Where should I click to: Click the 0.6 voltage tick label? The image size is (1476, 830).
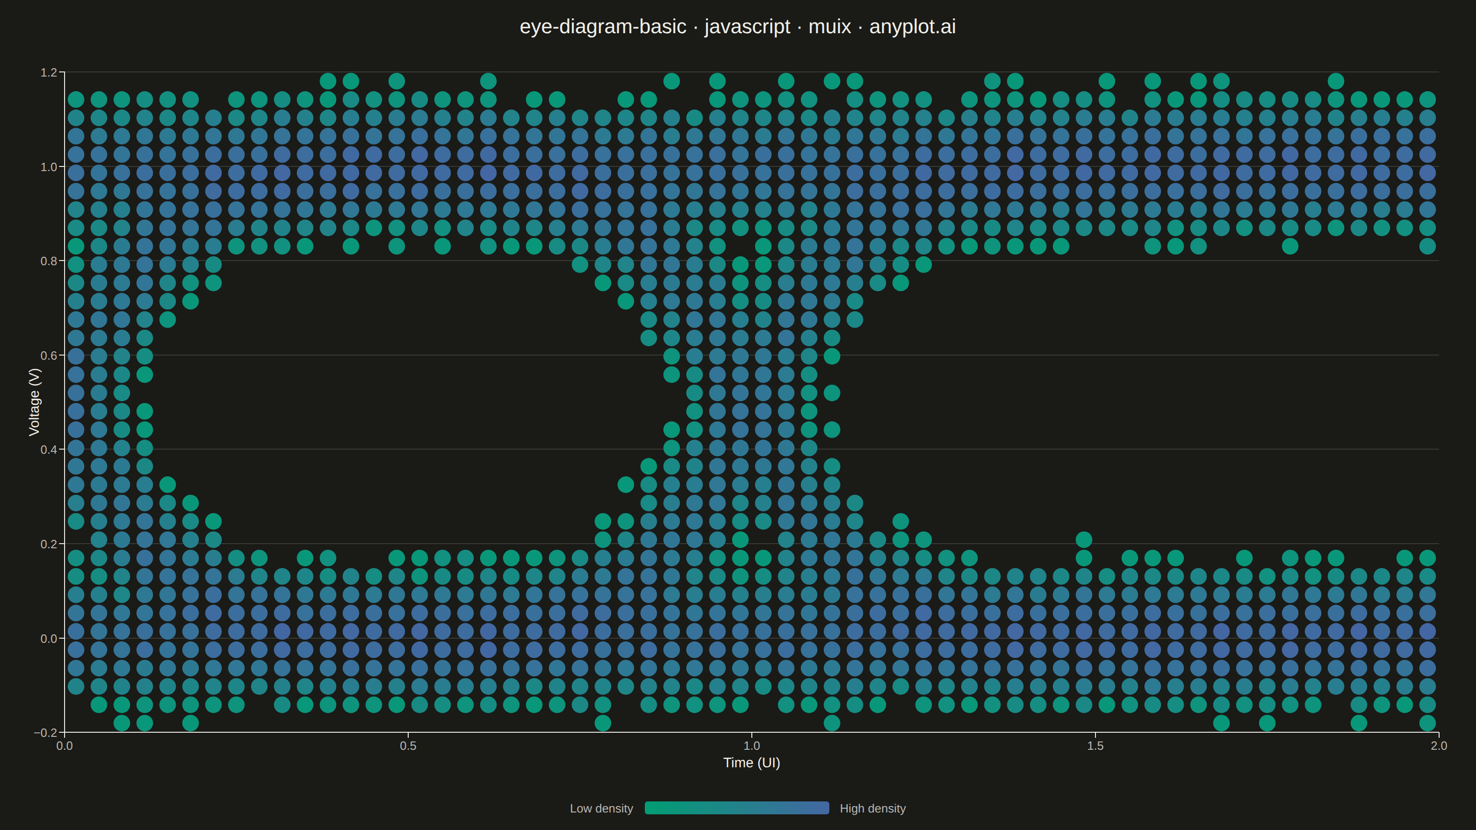tap(49, 356)
